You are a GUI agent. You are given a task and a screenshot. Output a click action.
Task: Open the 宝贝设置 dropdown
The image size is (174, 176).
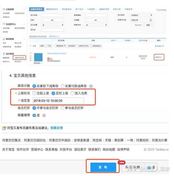pos(52,25)
